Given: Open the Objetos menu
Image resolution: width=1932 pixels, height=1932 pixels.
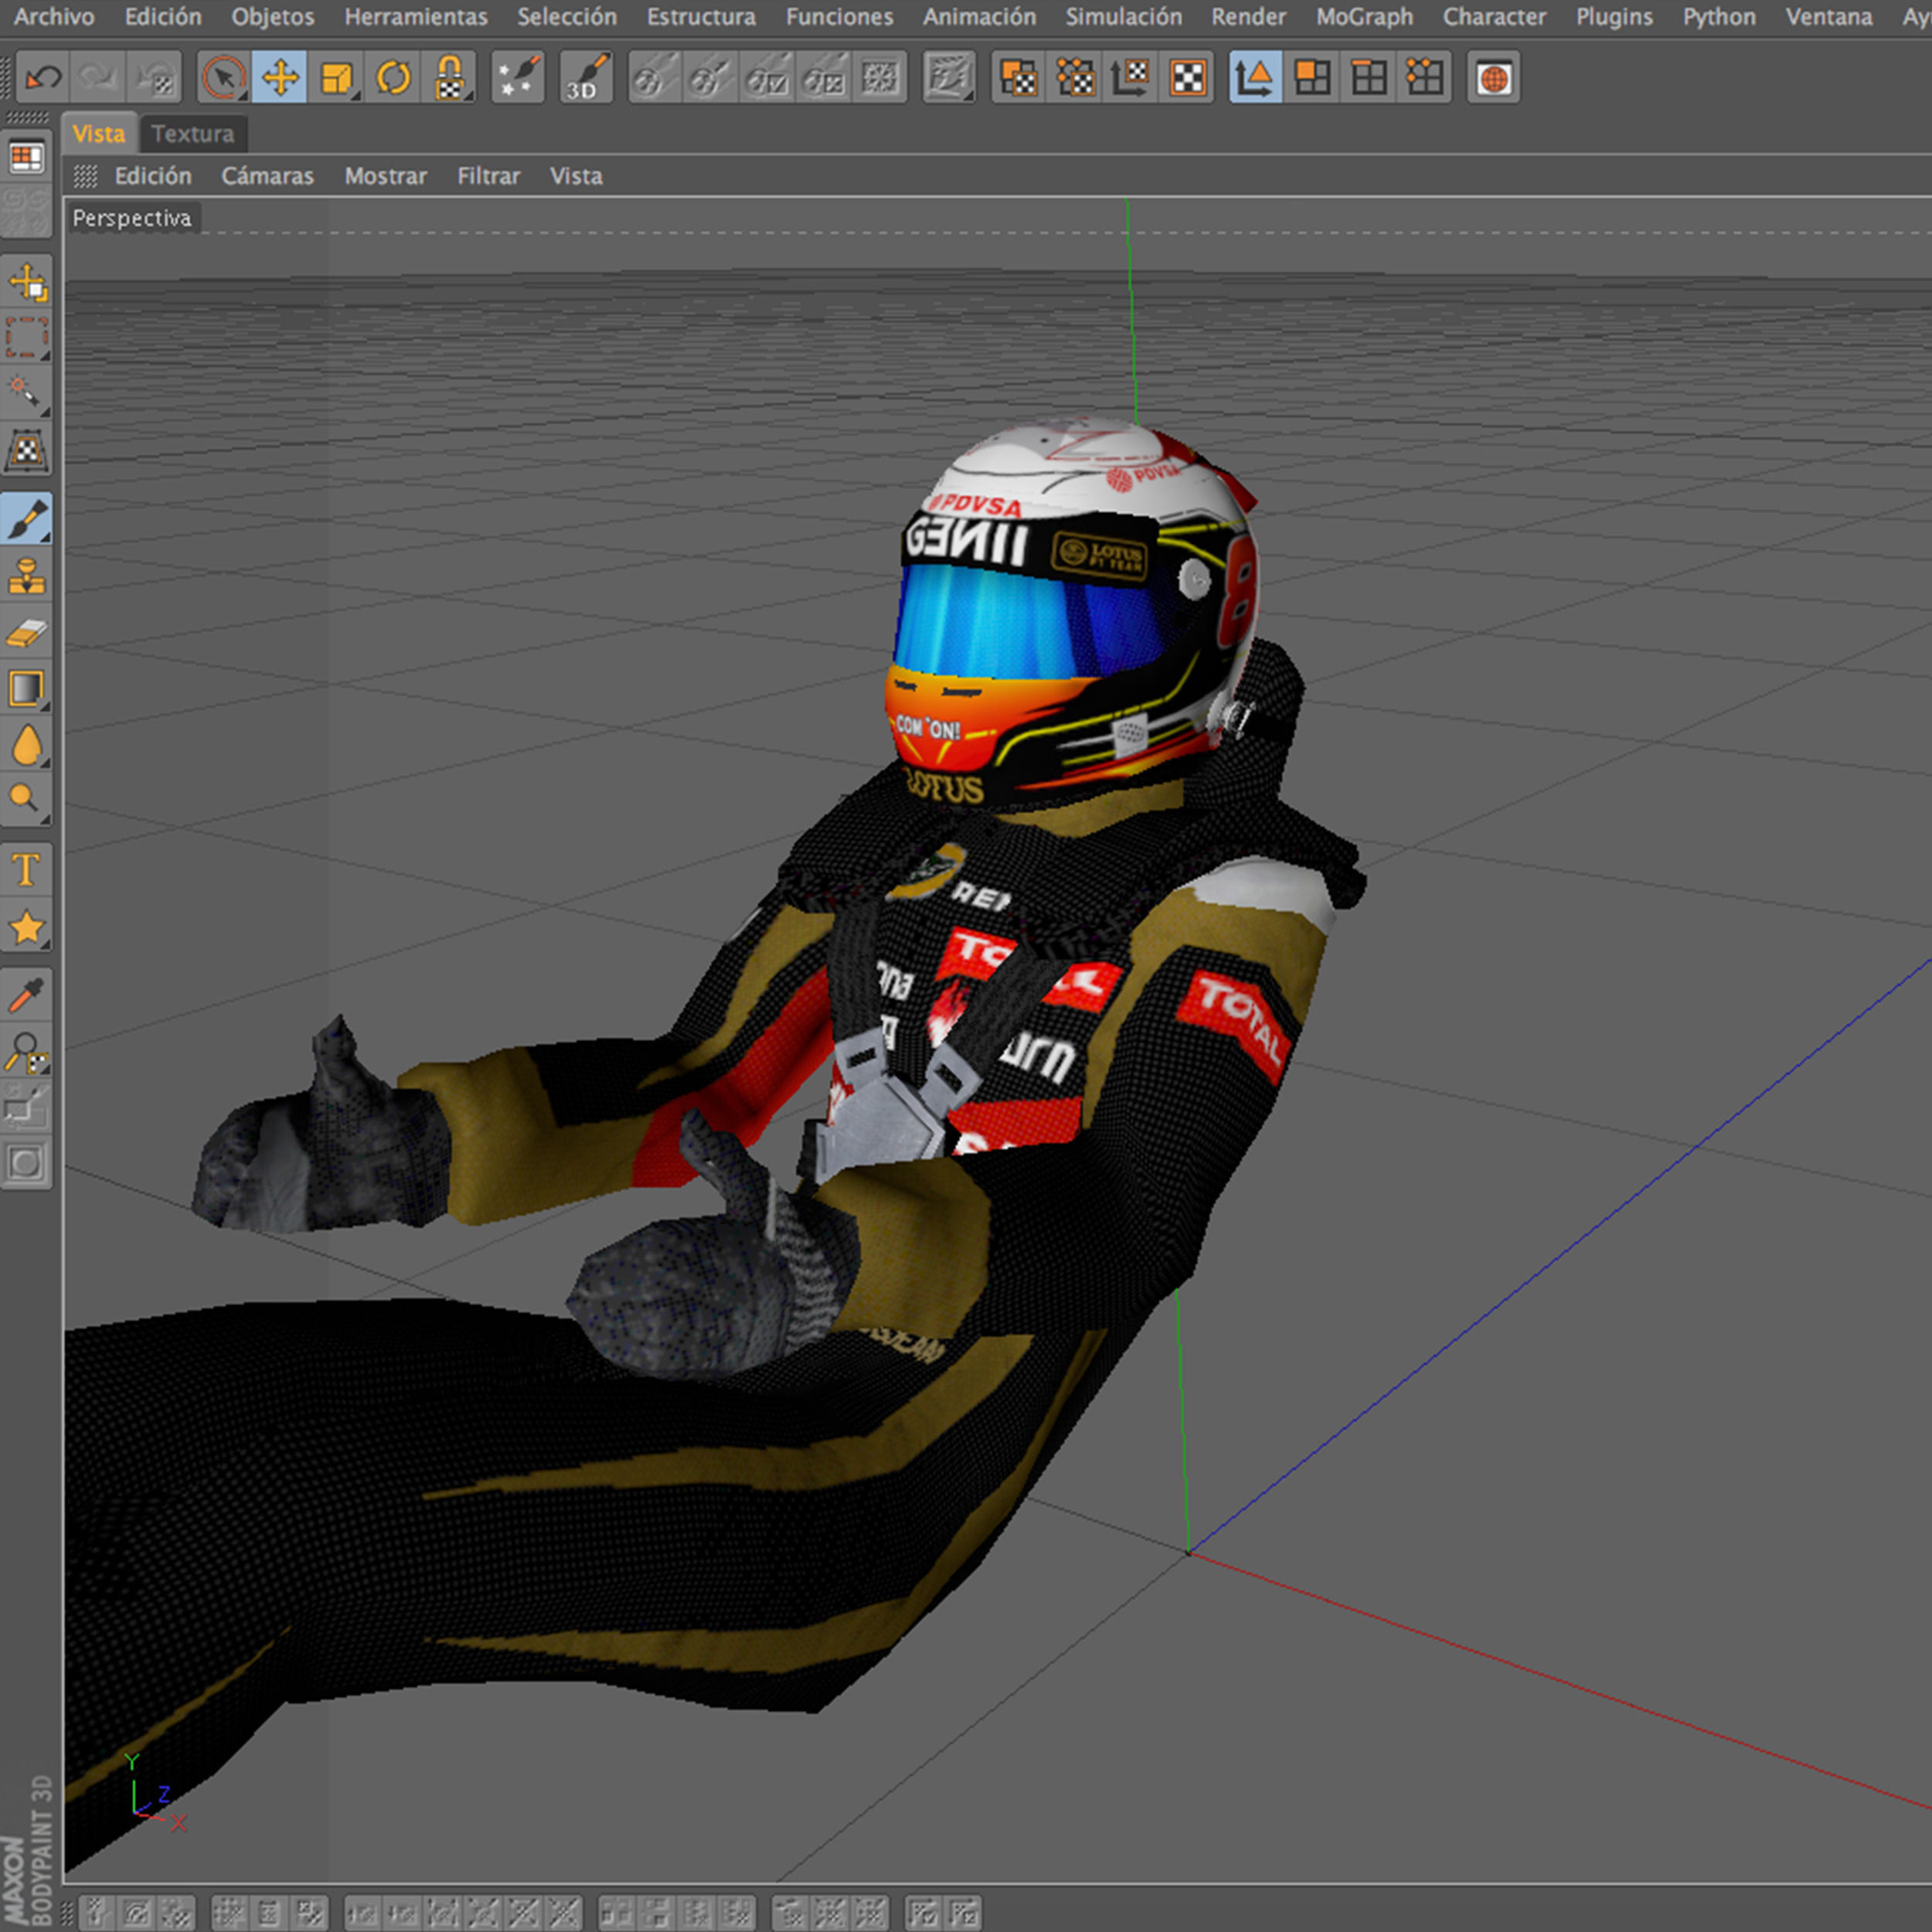Looking at the screenshot, I should point(272,17).
